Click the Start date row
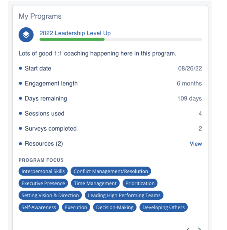Viewport: 227px width, 230px height. (x=38, y=69)
